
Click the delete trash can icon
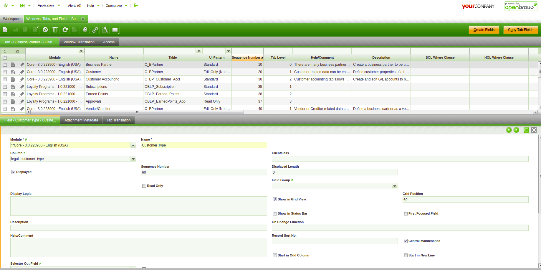[55, 30]
